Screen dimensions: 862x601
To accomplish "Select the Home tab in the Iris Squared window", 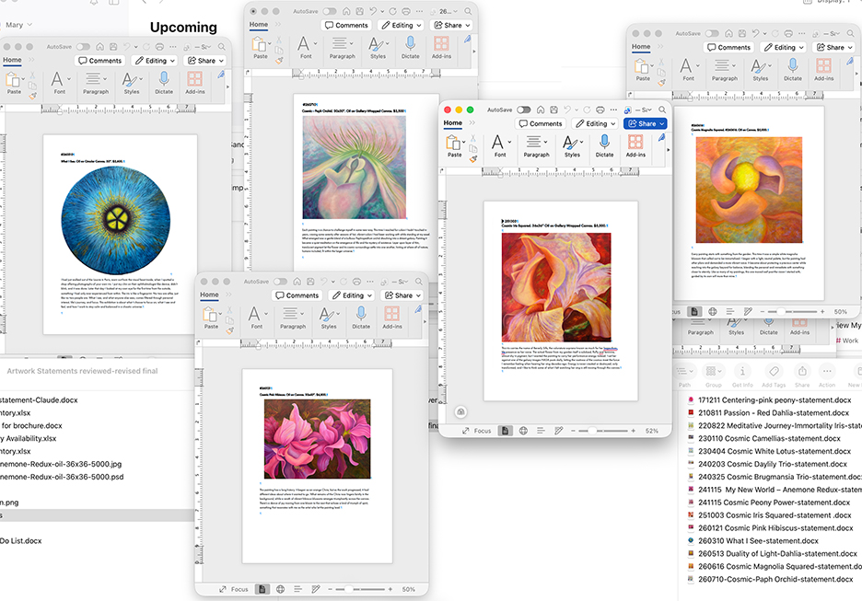I will coord(452,123).
